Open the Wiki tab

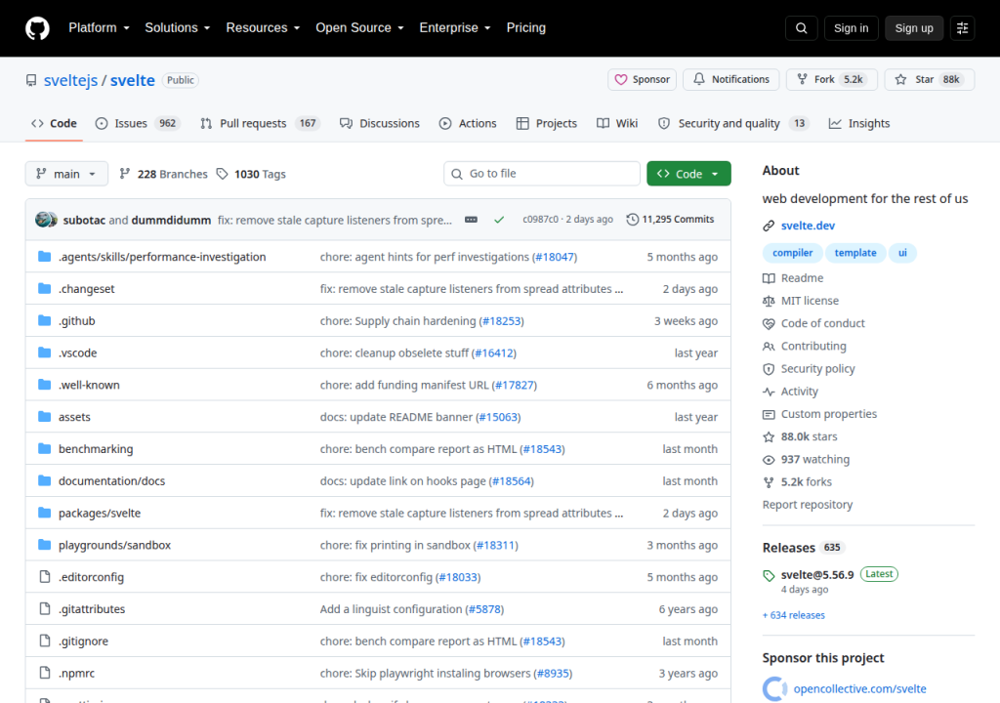(x=617, y=123)
